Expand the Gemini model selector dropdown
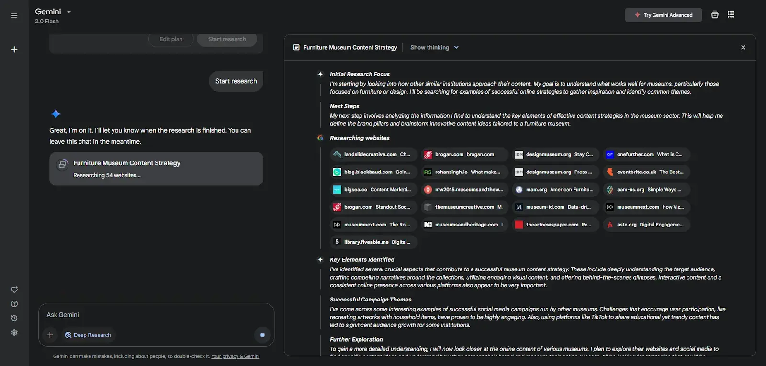766x366 pixels. (x=68, y=12)
